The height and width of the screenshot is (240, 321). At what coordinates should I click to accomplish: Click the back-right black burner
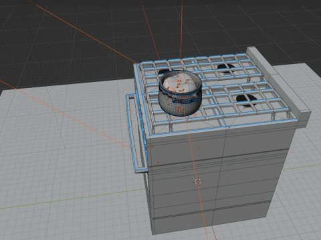(x=226, y=68)
